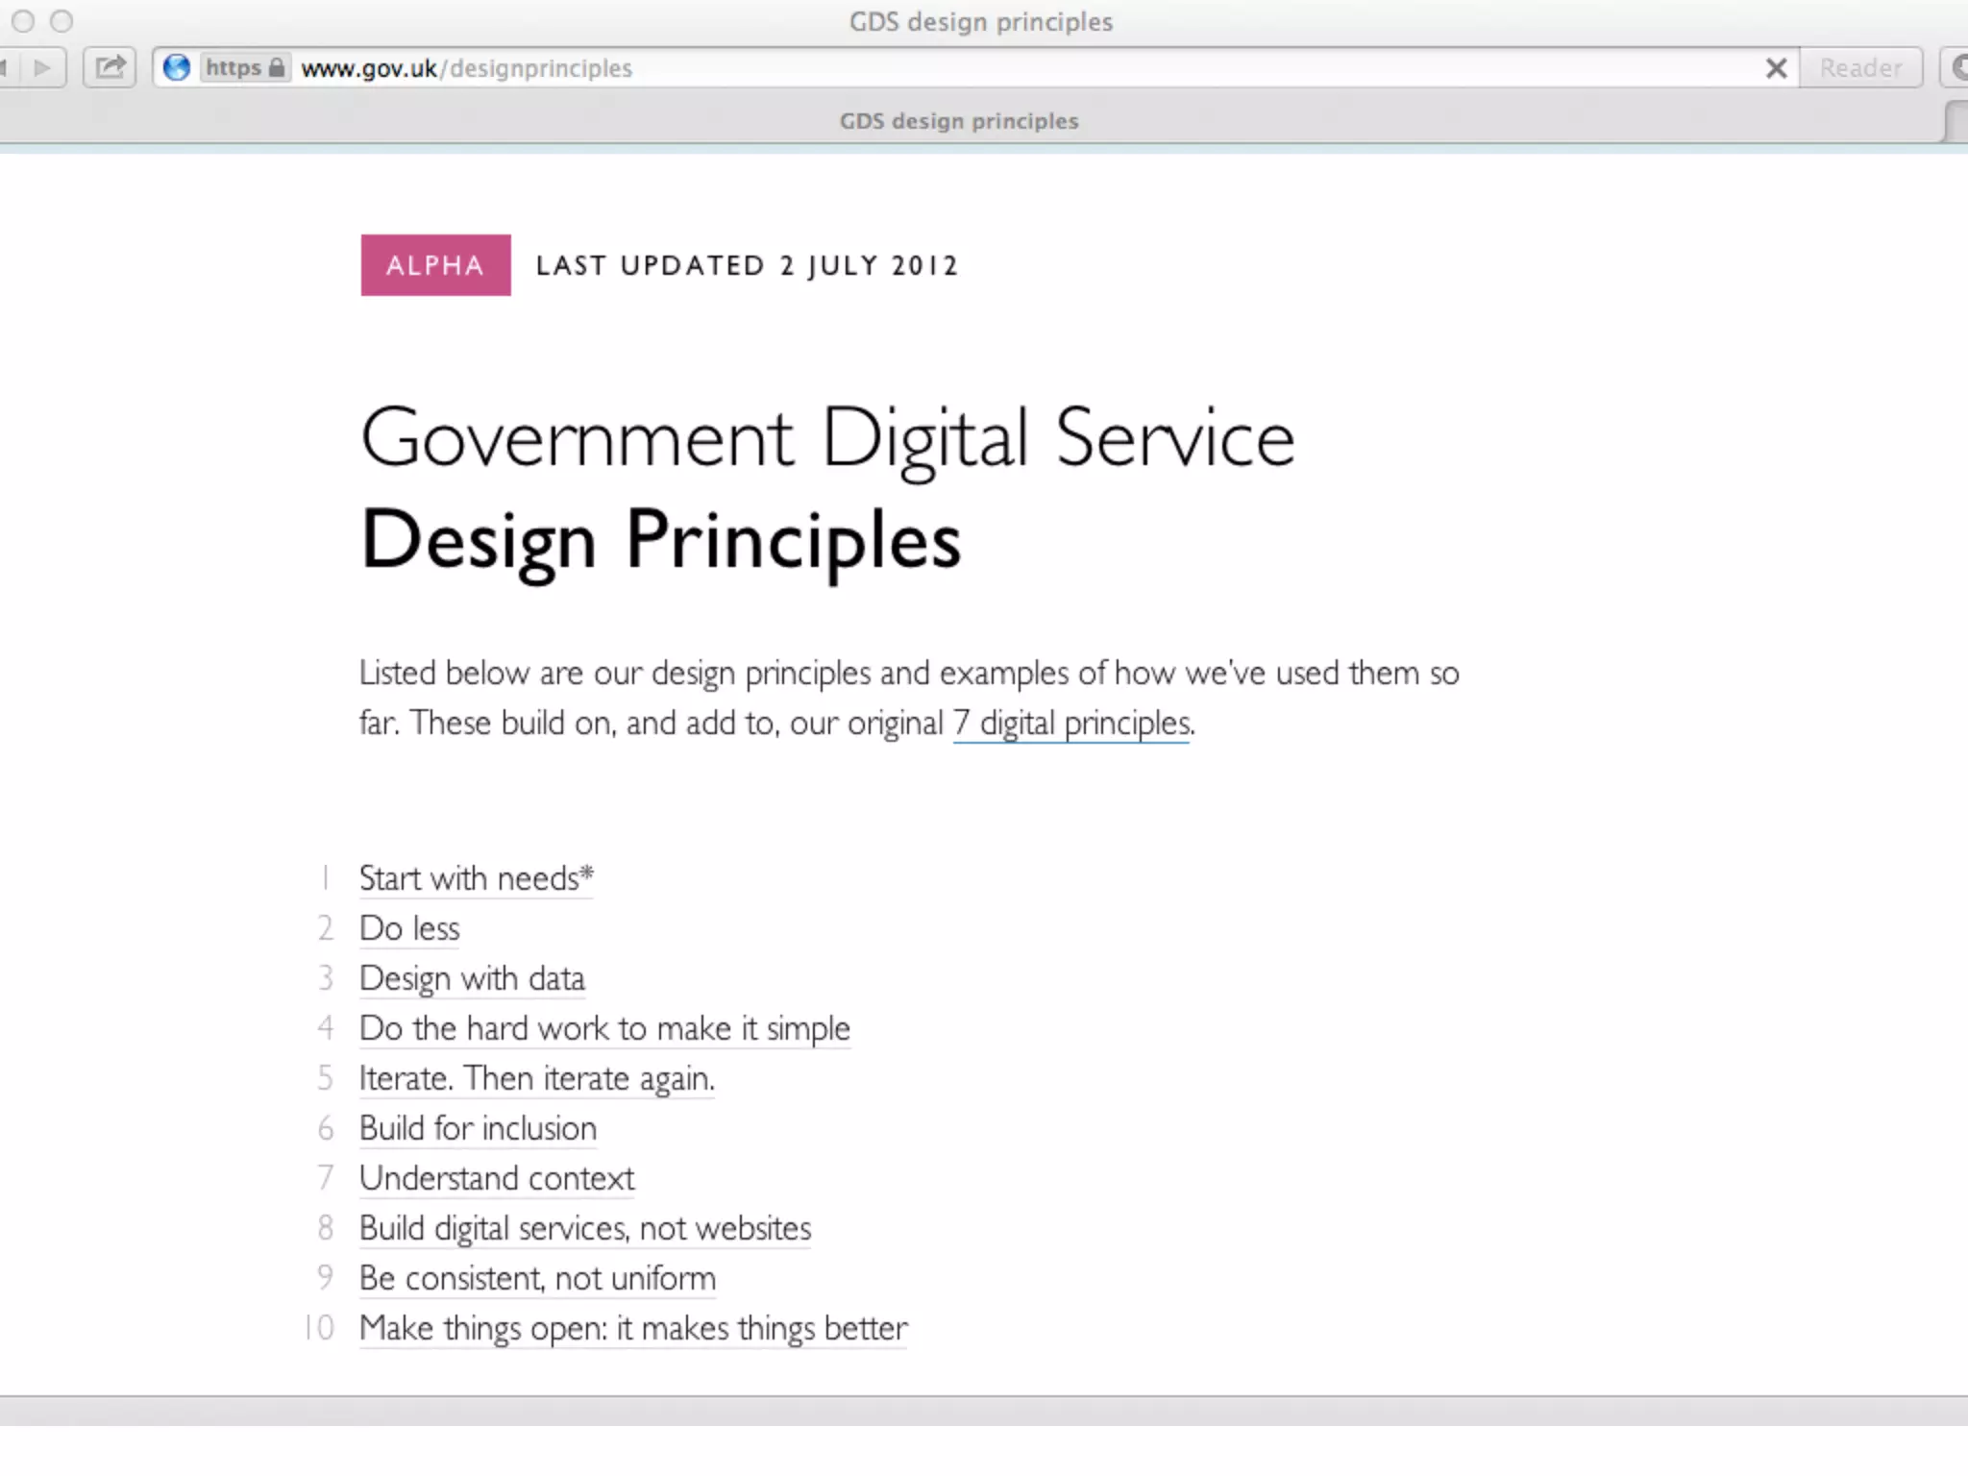Open the Understand context link
The height and width of the screenshot is (1476, 1968).
coord(497,1178)
